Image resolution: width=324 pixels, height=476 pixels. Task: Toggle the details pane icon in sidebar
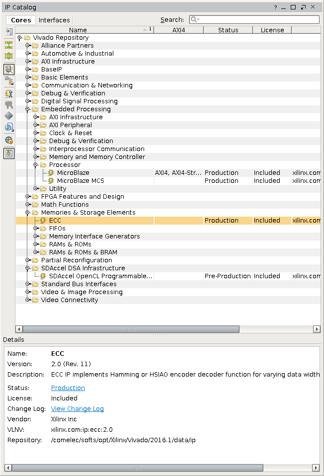click(x=8, y=154)
